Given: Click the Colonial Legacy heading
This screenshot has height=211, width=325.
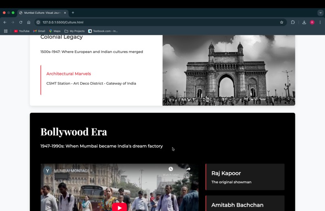Looking at the screenshot, I should [x=62, y=37].
